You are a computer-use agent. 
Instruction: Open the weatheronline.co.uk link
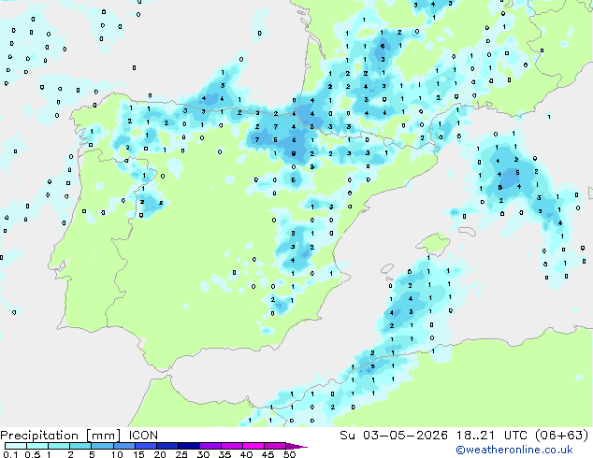514,450
